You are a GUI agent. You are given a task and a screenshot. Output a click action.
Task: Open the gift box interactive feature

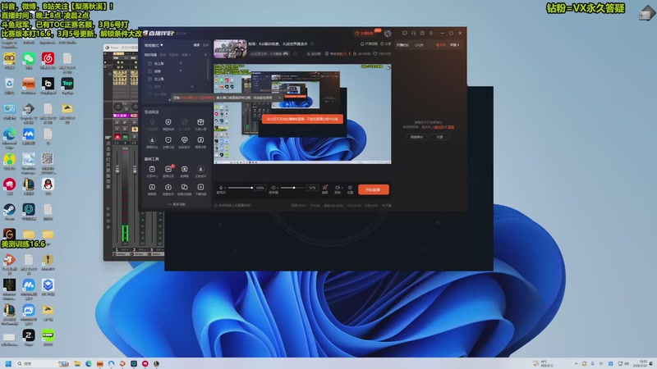pyautogui.click(x=200, y=122)
